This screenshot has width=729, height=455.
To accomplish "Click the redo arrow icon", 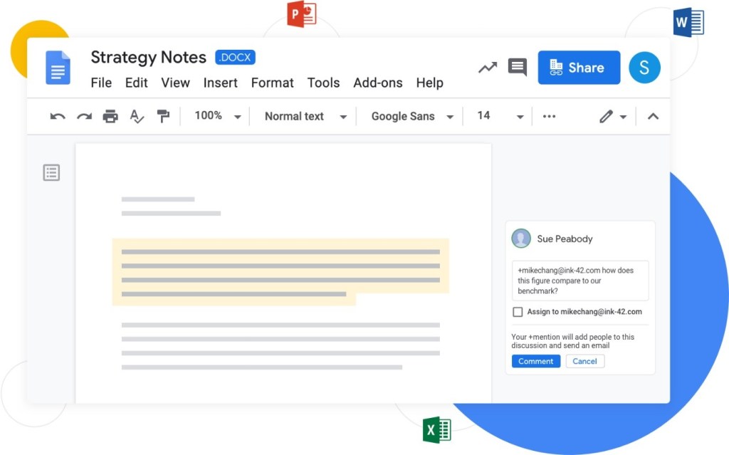I will pyautogui.click(x=84, y=116).
